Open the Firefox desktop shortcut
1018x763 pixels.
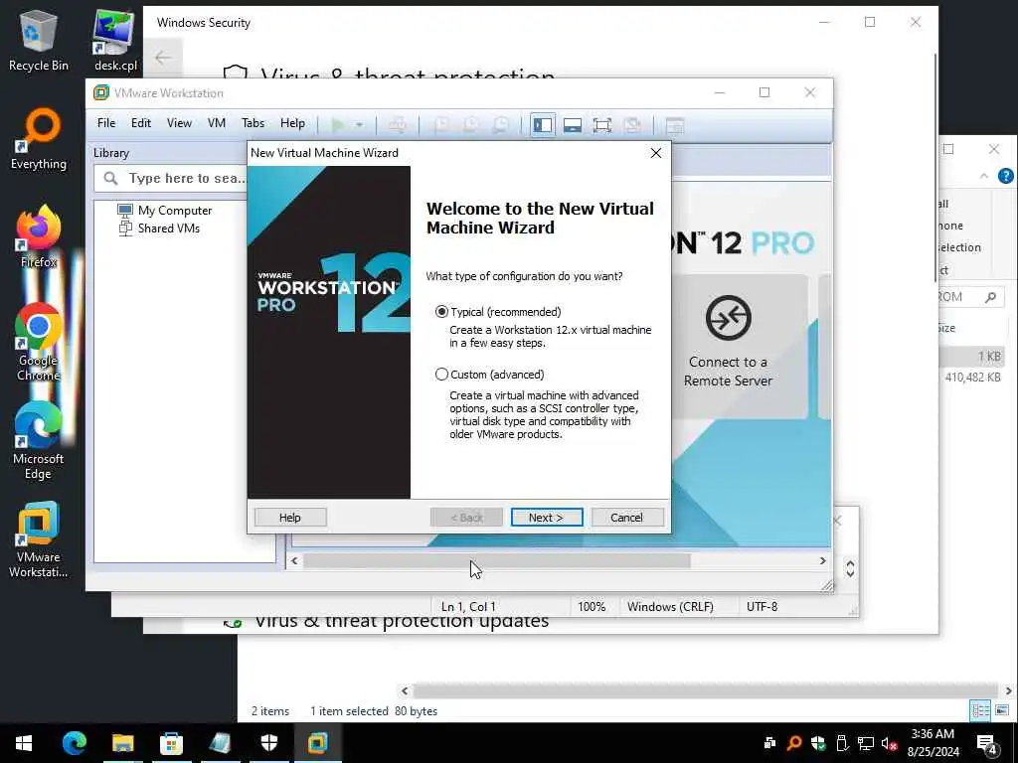[39, 236]
